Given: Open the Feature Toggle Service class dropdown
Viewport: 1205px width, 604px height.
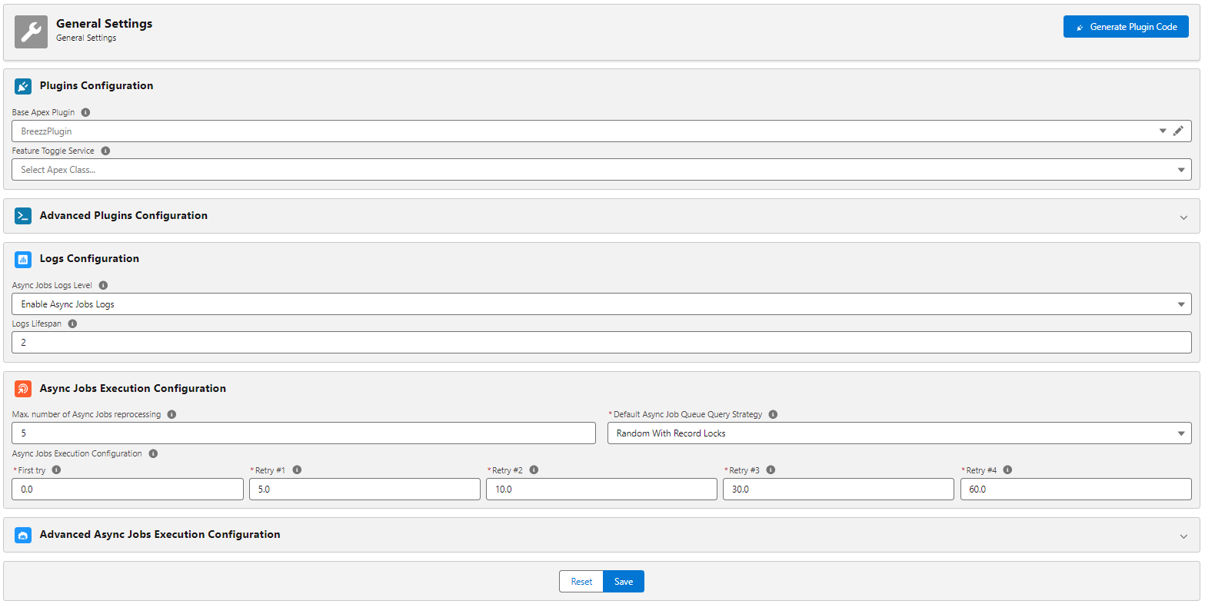Looking at the screenshot, I should (1182, 169).
